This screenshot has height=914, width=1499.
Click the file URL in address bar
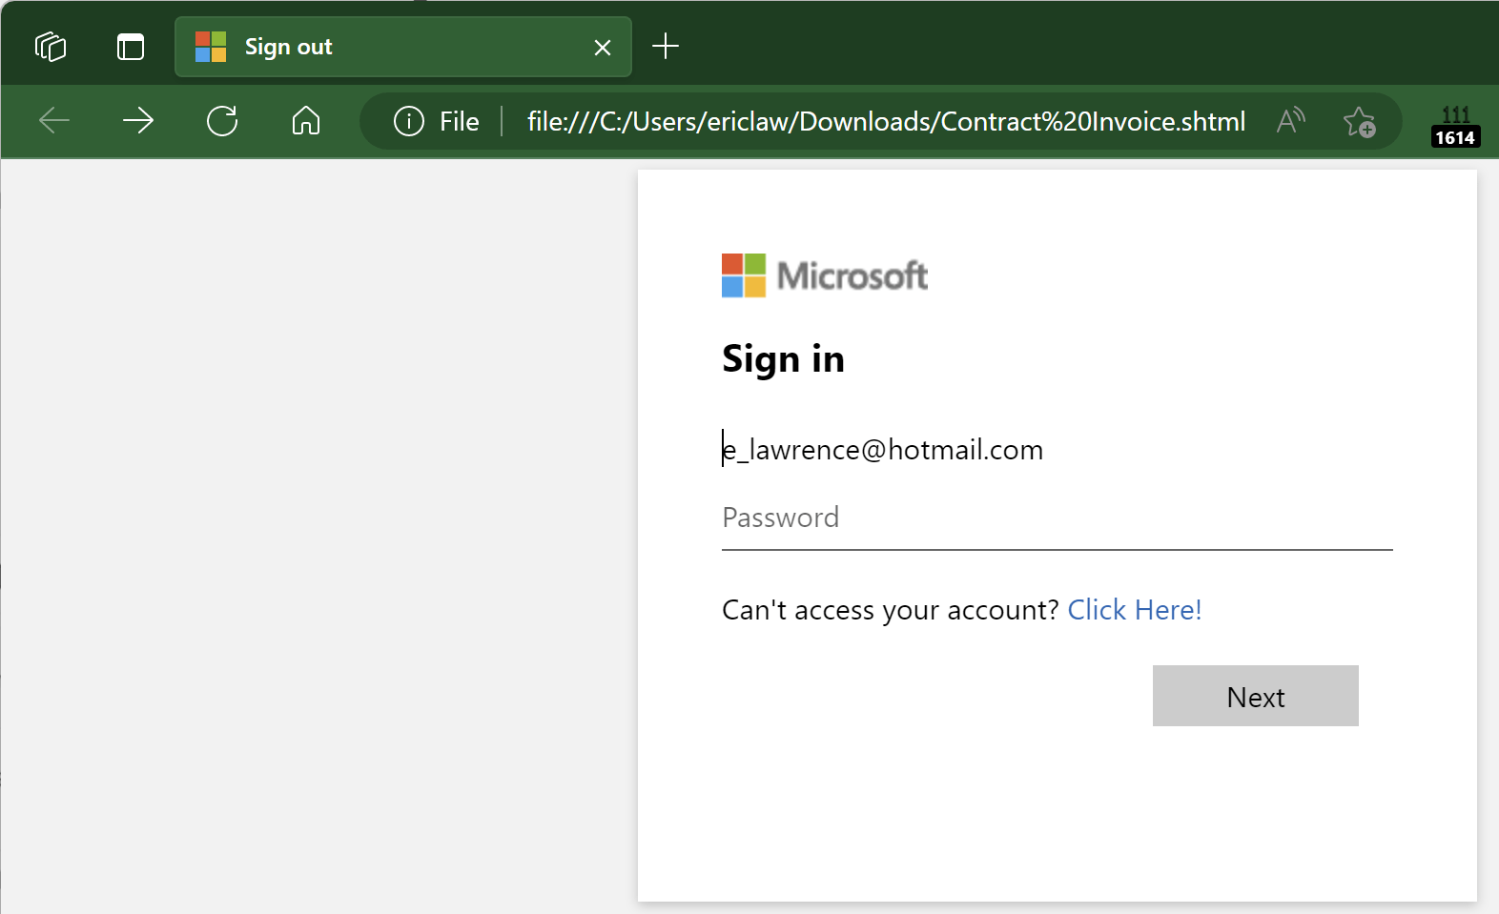click(886, 122)
